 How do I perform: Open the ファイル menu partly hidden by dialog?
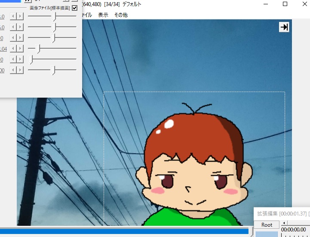pyautogui.click(x=87, y=15)
